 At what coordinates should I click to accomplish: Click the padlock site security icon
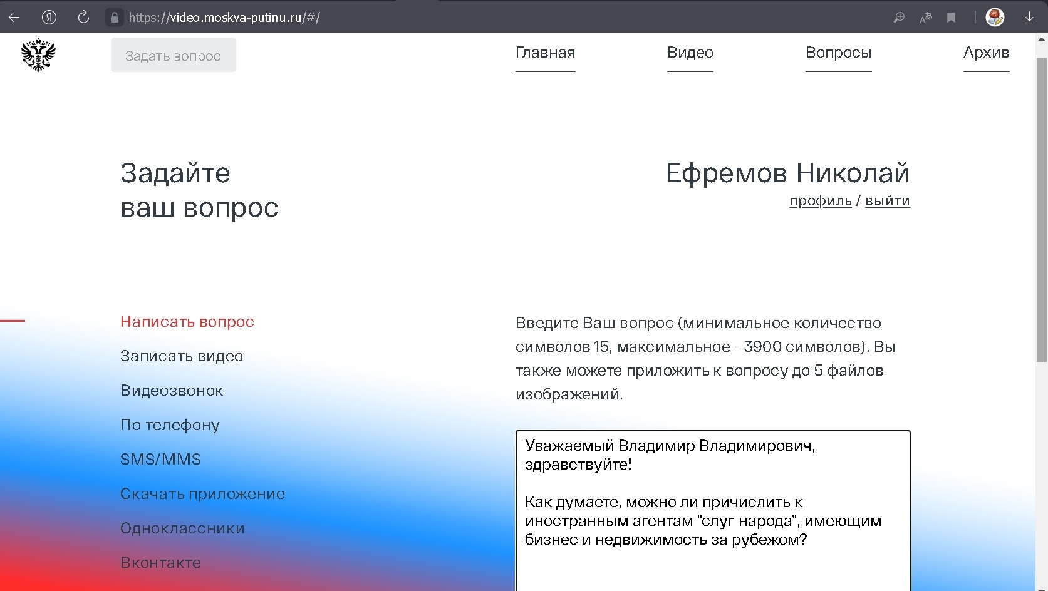coord(114,18)
